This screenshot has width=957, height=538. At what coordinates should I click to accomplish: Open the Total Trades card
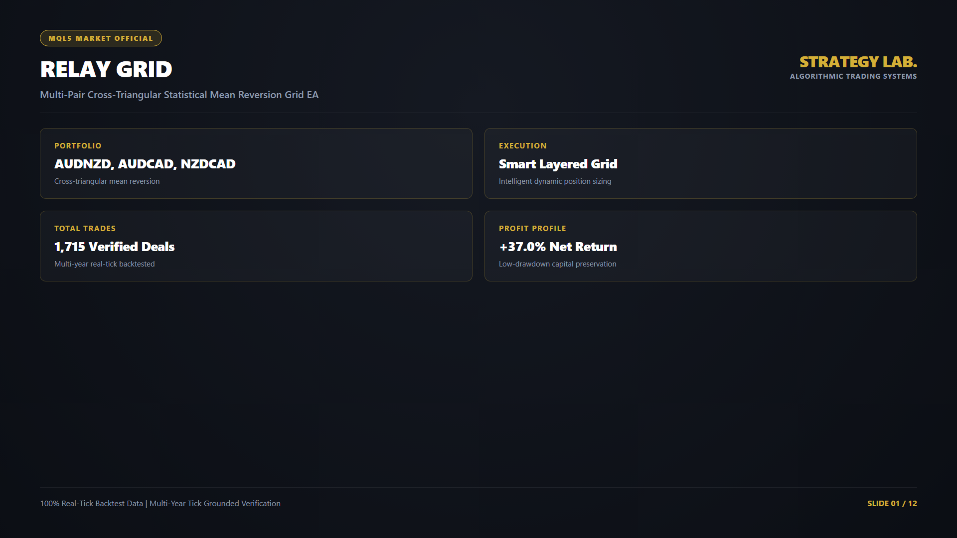click(256, 246)
